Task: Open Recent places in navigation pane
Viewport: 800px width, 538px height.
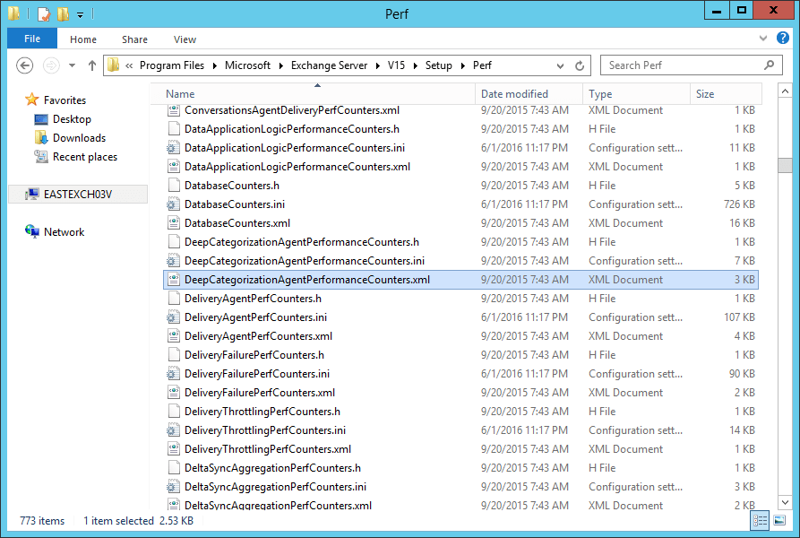Action: pos(85,157)
